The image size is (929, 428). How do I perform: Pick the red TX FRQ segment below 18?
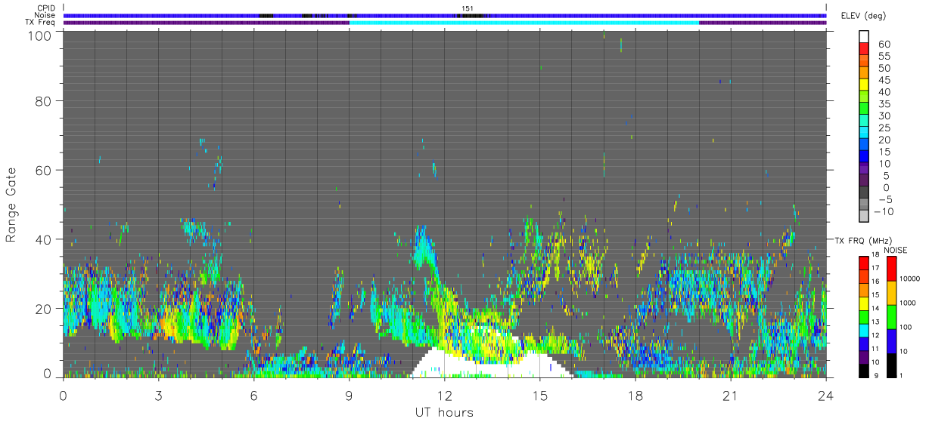click(x=864, y=262)
